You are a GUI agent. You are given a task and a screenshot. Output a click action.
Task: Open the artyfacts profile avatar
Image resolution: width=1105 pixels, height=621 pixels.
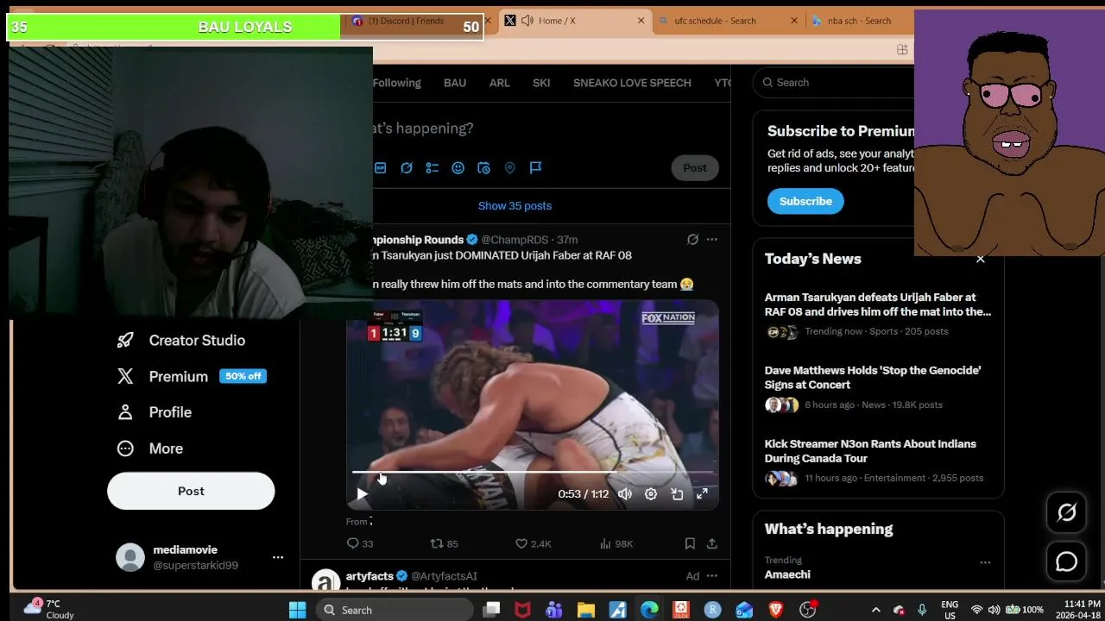(x=326, y=583)
